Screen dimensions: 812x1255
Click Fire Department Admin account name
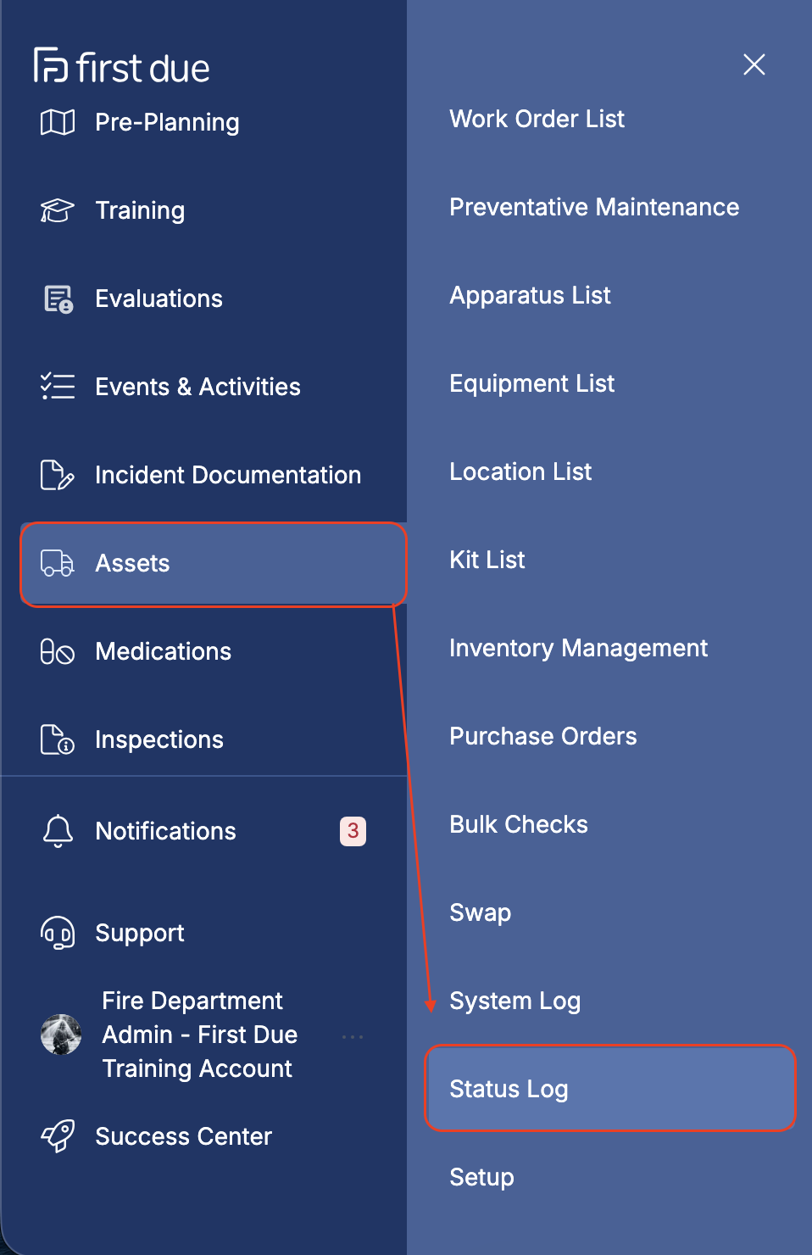click(199, 1035)
